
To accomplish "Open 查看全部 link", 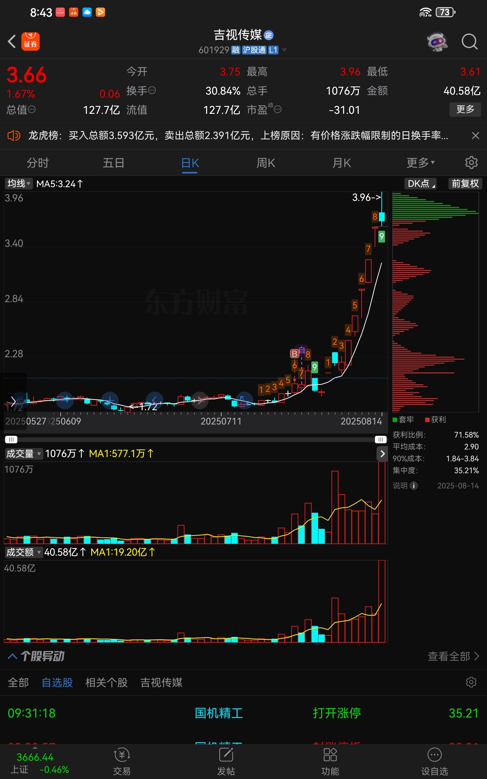I will 454,656.
